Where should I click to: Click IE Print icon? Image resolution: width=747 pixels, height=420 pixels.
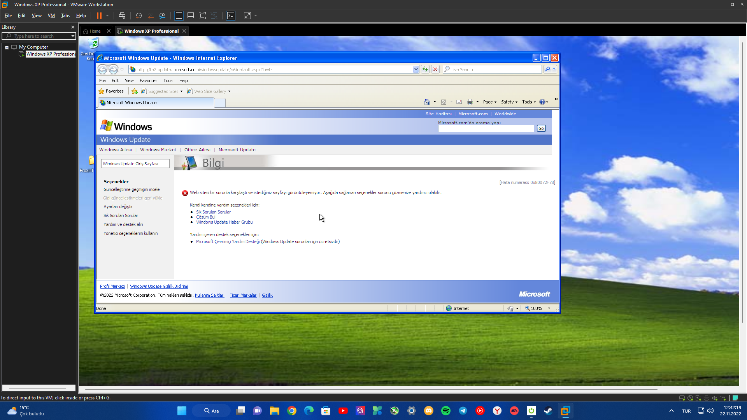[470, 102]
